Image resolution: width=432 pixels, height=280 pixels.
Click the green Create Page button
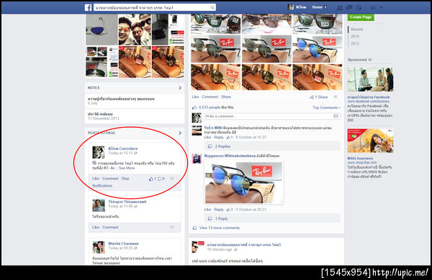click(x=361, y=17)
